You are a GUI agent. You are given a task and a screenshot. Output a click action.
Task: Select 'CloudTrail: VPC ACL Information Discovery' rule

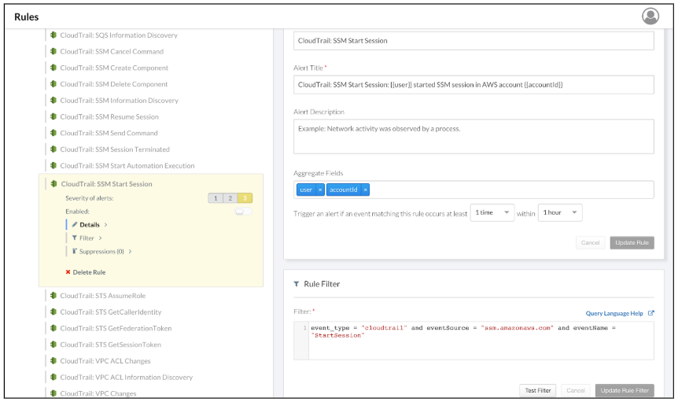click(x=127, y=378)
